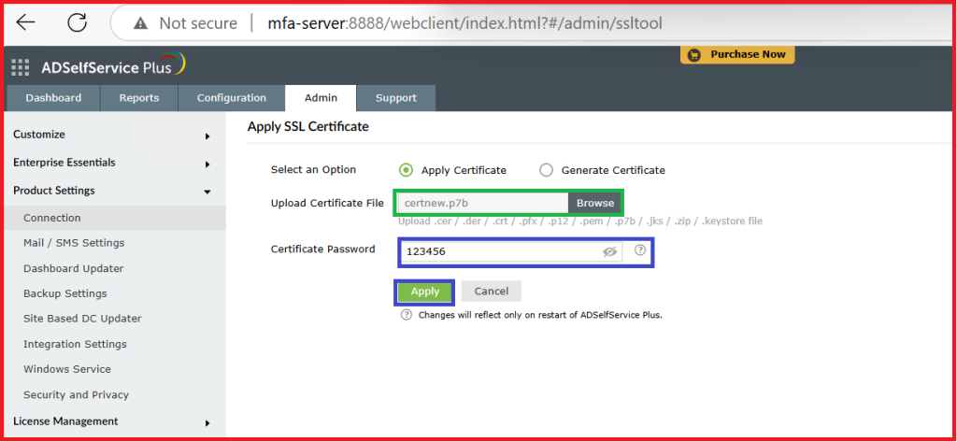Expand License Management section

207,422
